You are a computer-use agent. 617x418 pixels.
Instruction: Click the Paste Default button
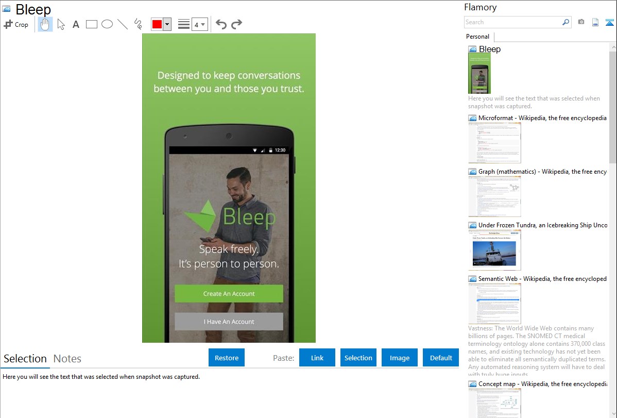click(441, 358)
